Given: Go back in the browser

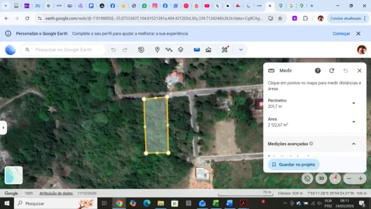Looking at the screenshot, I should tap(6, 18).
